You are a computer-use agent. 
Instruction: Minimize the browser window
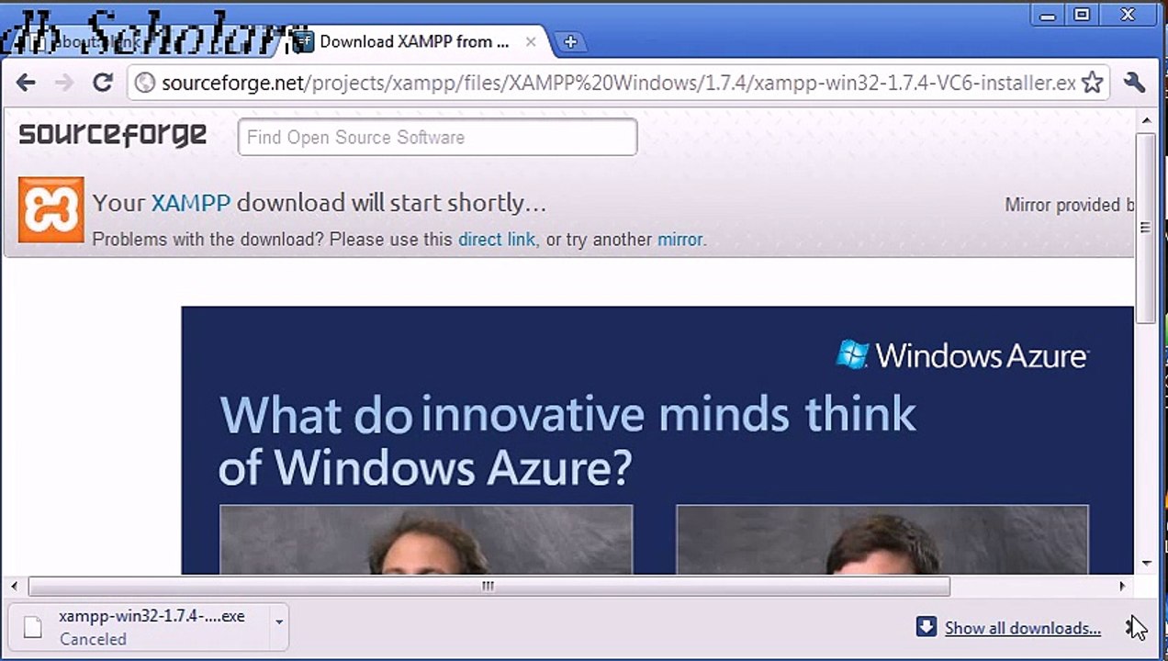coord(1048,15)
